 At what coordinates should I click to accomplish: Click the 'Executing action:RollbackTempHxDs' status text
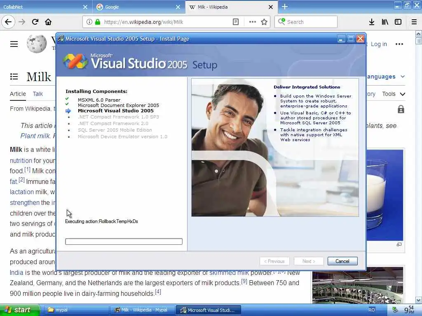tap(101, 221)
